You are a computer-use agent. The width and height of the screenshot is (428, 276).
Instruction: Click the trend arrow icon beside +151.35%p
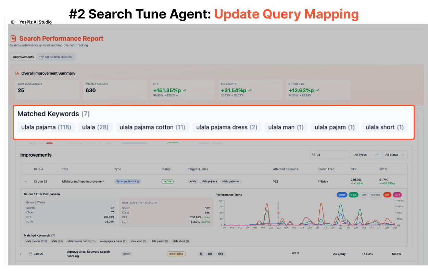coord(185,91)
